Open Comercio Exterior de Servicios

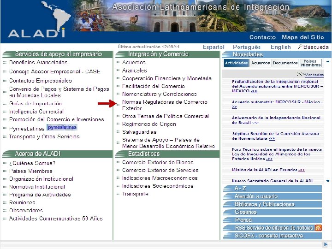point(160,170)
